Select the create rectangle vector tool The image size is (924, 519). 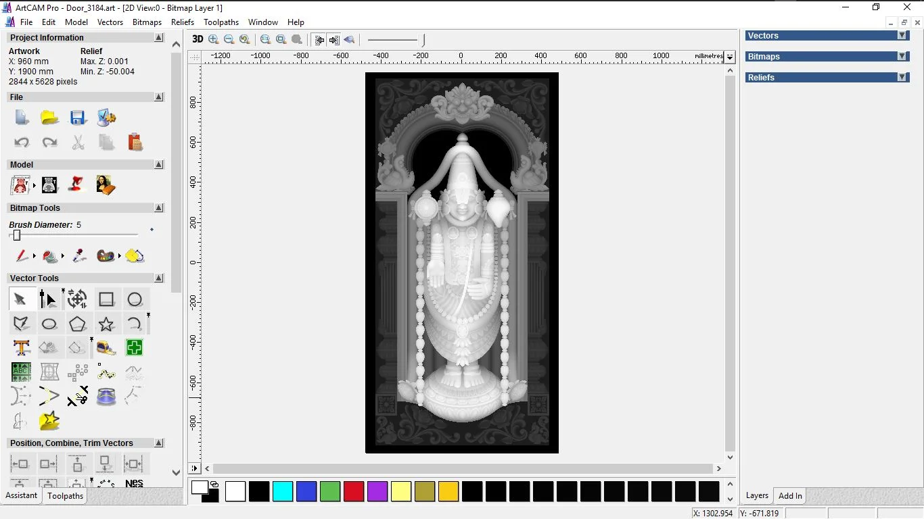[106, 299]
